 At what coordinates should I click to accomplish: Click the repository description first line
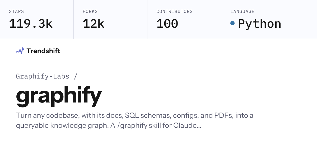point(135,116)
